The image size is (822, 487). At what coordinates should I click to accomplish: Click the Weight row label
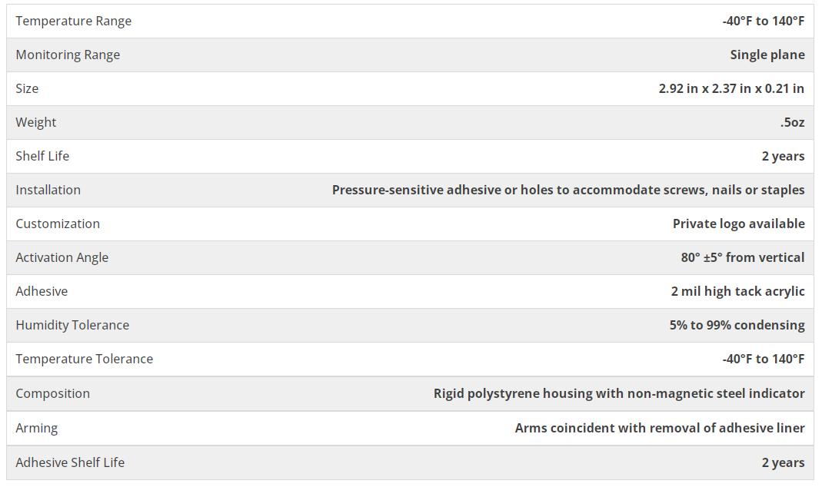pyautogui.click(x=36, y=122)
